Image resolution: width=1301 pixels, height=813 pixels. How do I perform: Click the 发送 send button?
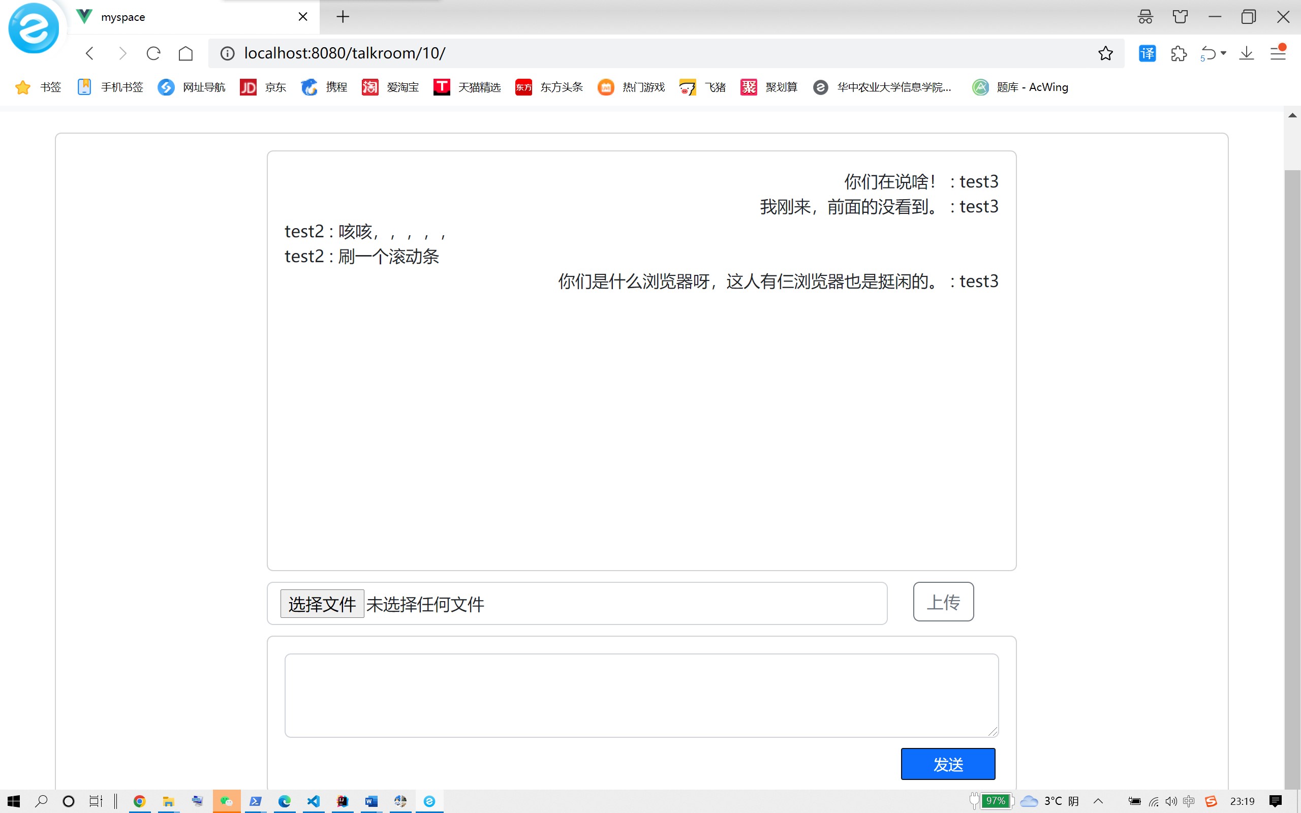948,764
